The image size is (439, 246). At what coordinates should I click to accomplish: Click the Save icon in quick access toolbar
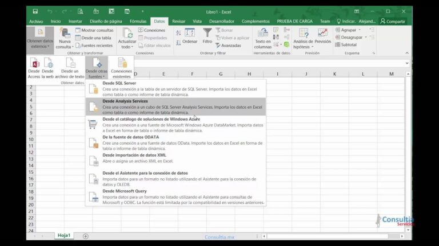(35, 11)
